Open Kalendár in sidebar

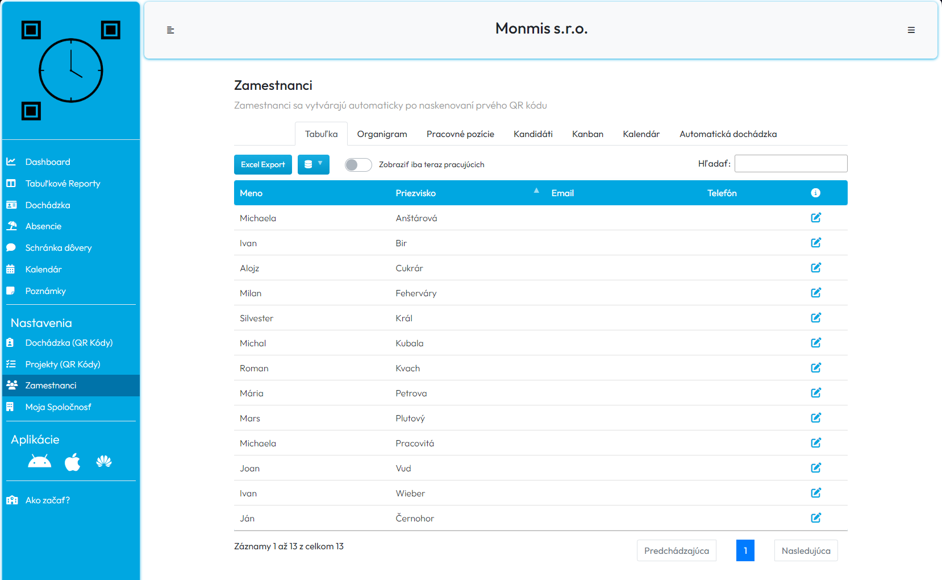click(x=71, y=270)
